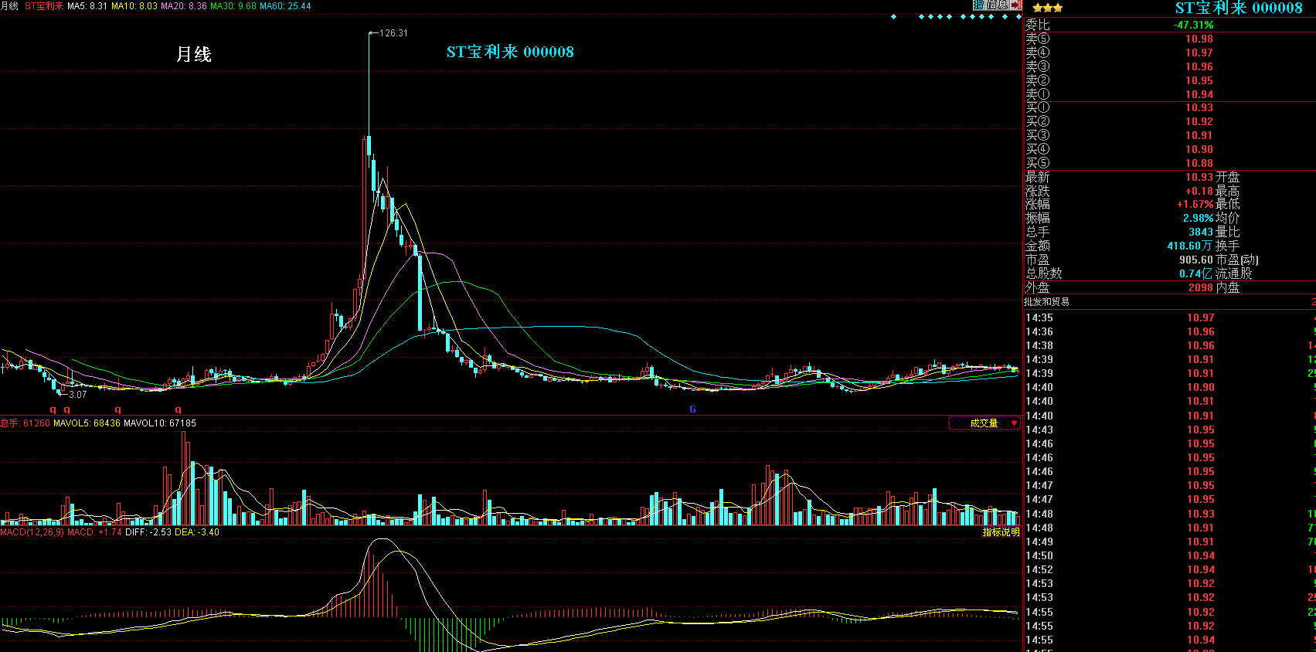This screenshot has height=652, width=1316.
Task: Open the 信息 info button
Action: [x=996, y=5]
